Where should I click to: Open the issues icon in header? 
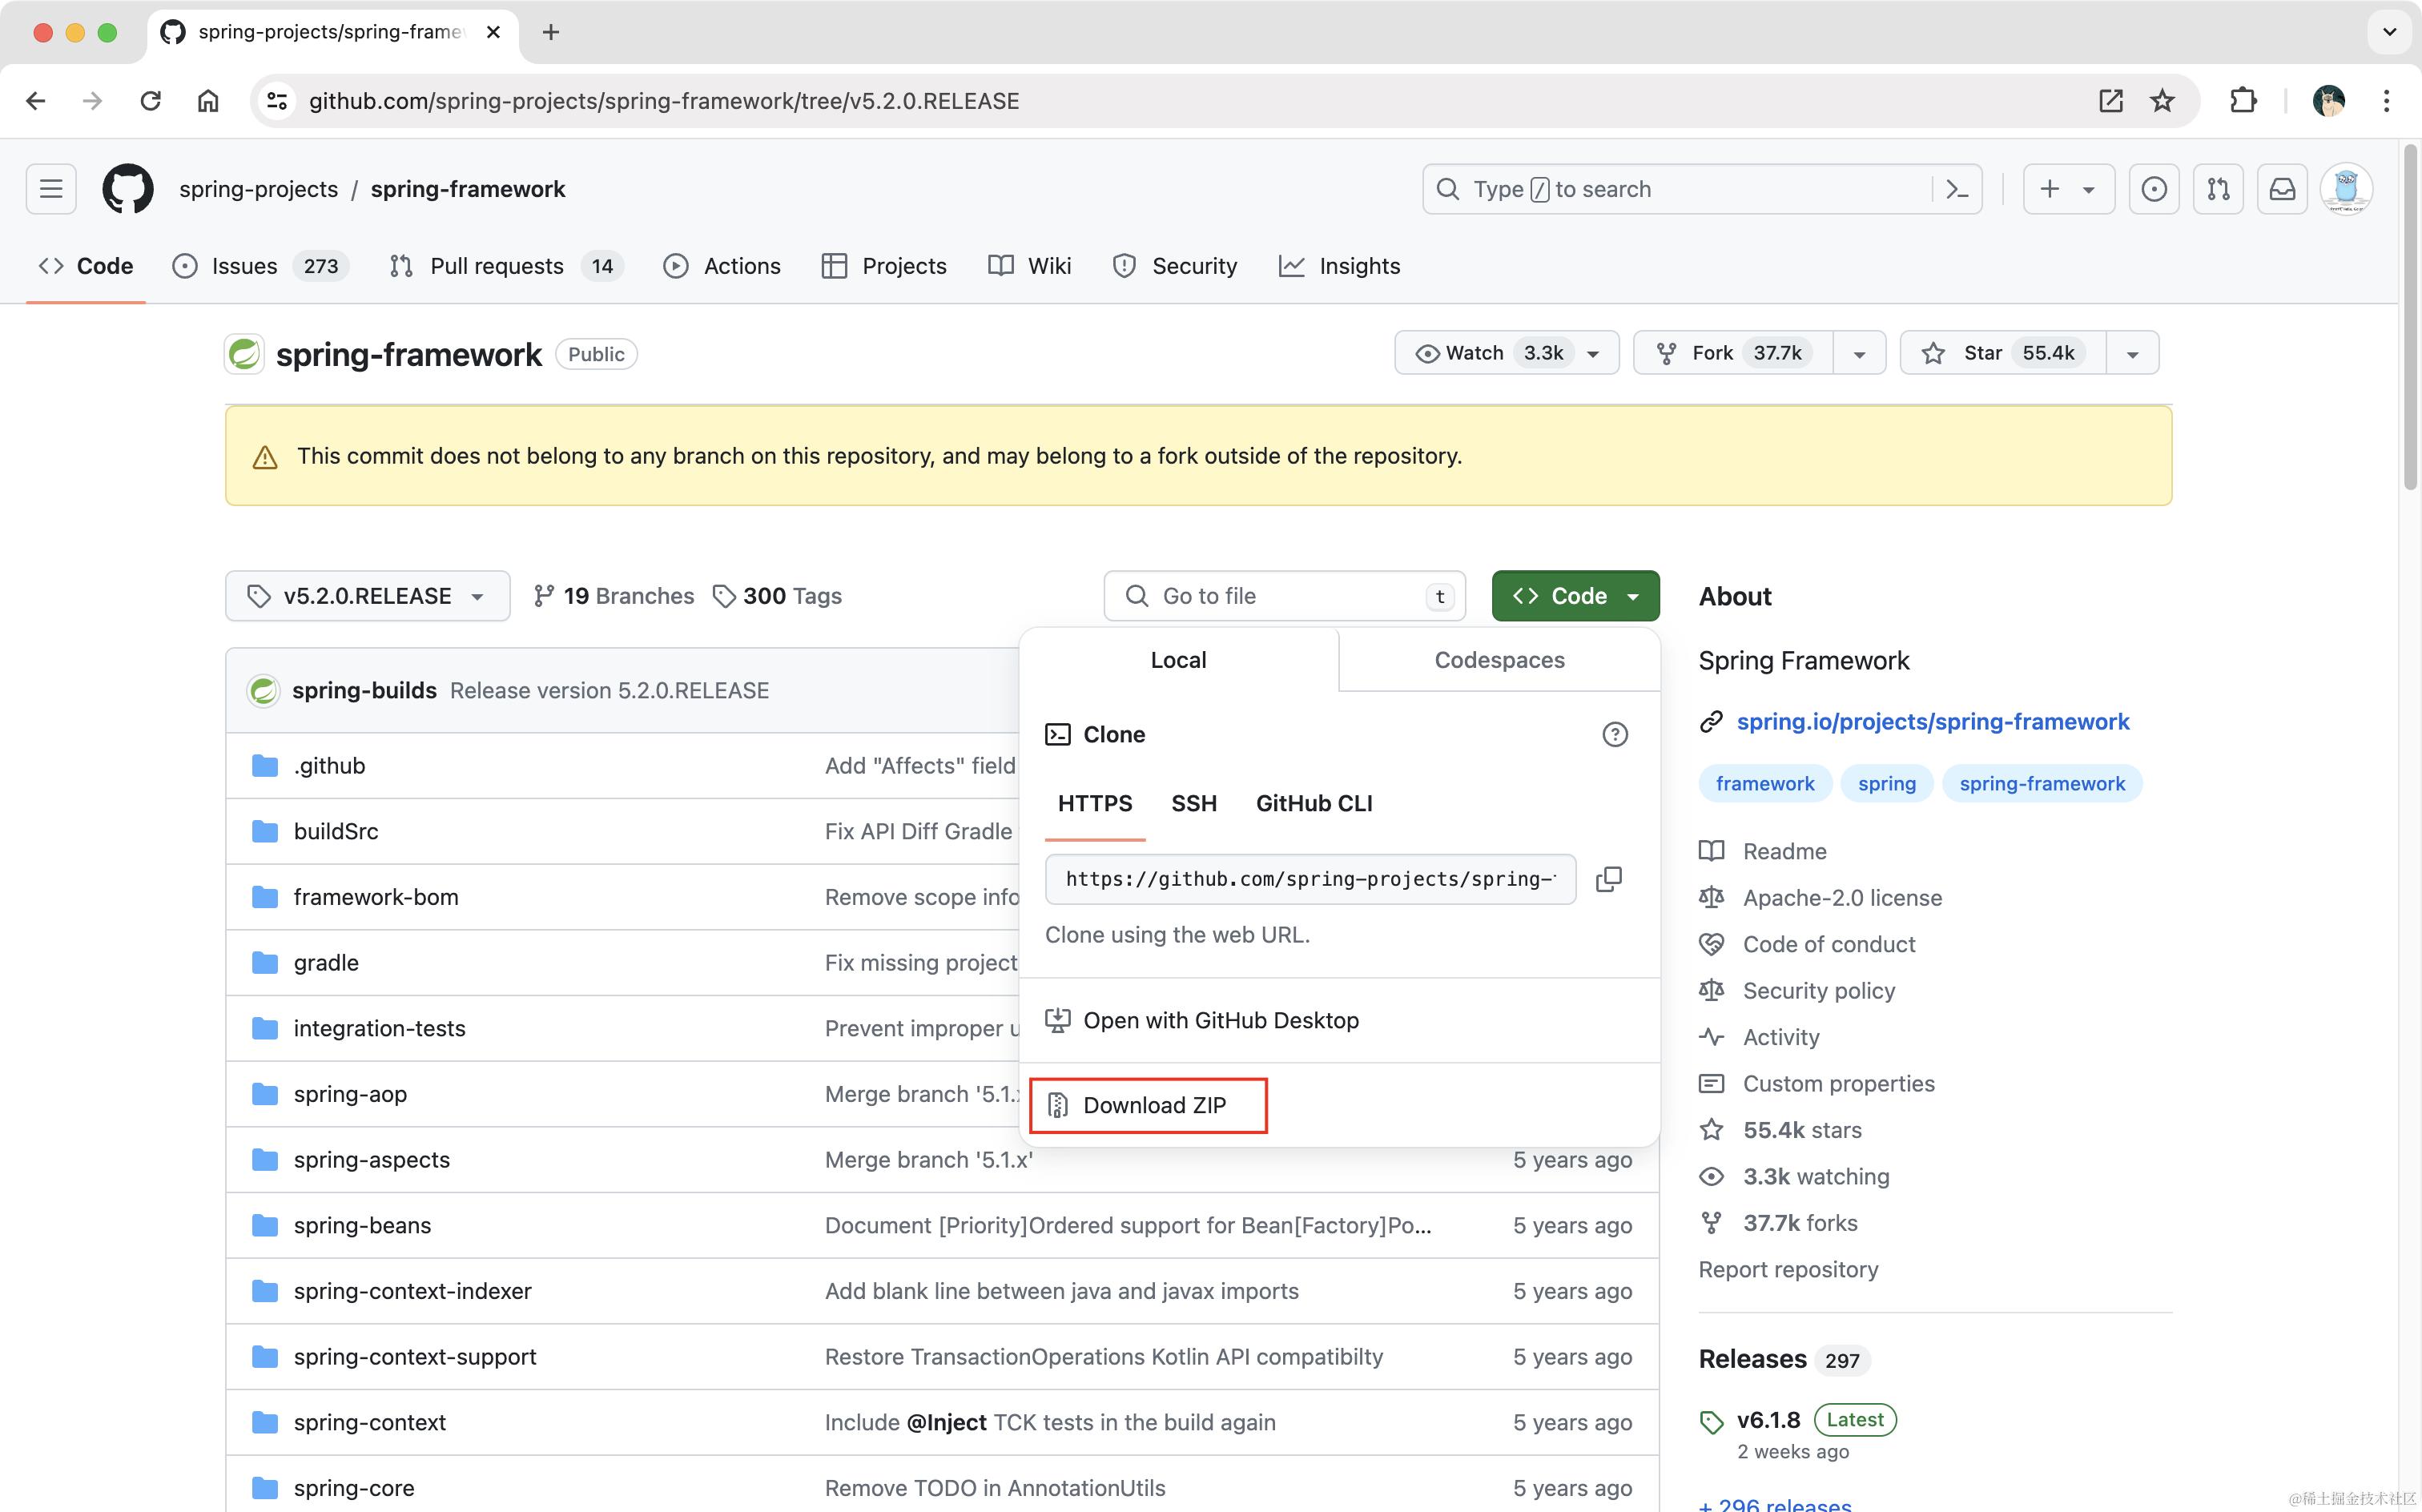2154,189
